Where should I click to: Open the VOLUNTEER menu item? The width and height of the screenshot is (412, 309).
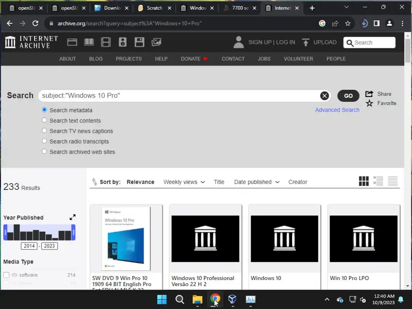coord(298,59)
